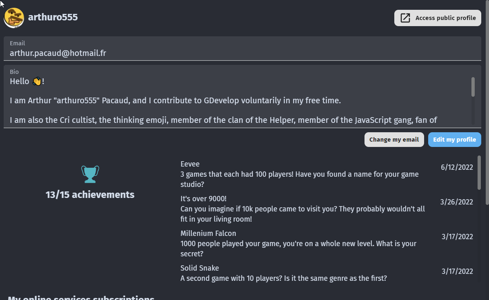Image resolution: width=489 pixels, height=300 pixels.
Task: Click the My online services subscriptions heading
Action: (x=81, y=298)
